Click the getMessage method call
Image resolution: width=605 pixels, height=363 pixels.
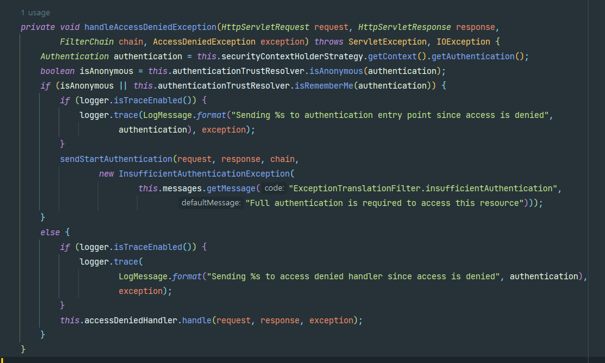(231, 189)
